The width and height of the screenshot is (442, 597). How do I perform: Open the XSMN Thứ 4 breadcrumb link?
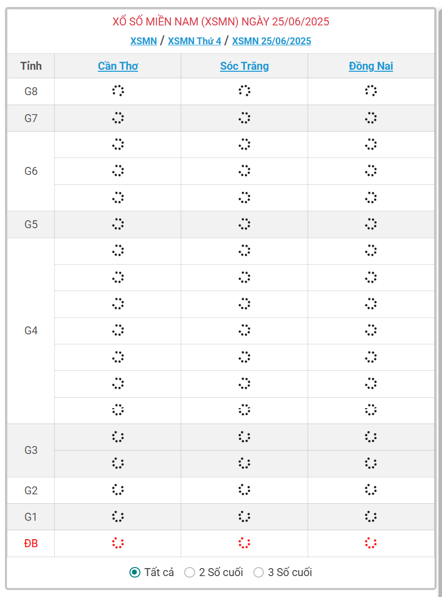[x=194, y=41]
